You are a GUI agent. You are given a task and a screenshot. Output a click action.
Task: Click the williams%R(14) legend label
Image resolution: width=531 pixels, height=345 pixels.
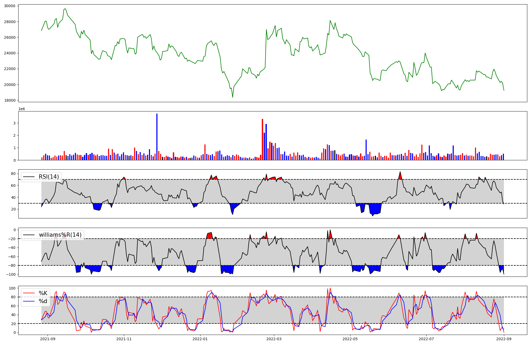60,235
